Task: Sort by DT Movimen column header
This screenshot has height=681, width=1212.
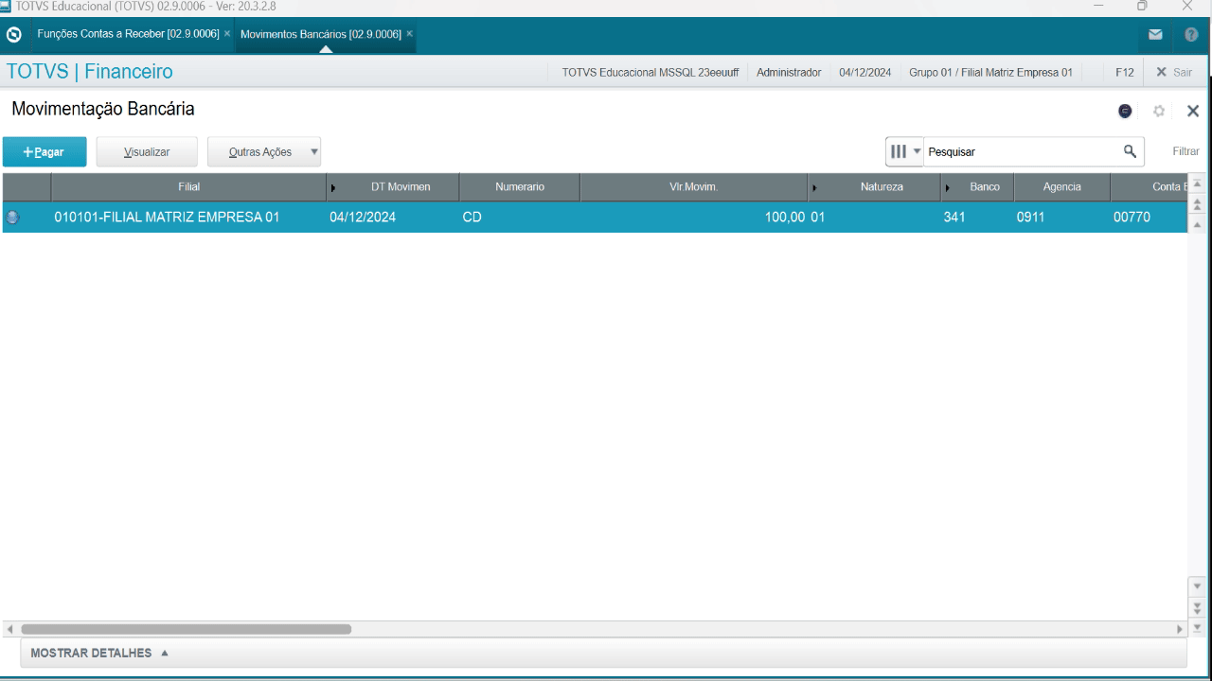Action: 393,187
